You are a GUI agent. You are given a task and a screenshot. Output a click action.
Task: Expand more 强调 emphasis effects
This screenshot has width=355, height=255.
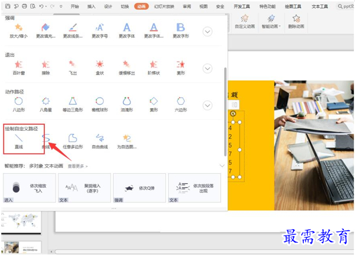click(x=208, y=31)
